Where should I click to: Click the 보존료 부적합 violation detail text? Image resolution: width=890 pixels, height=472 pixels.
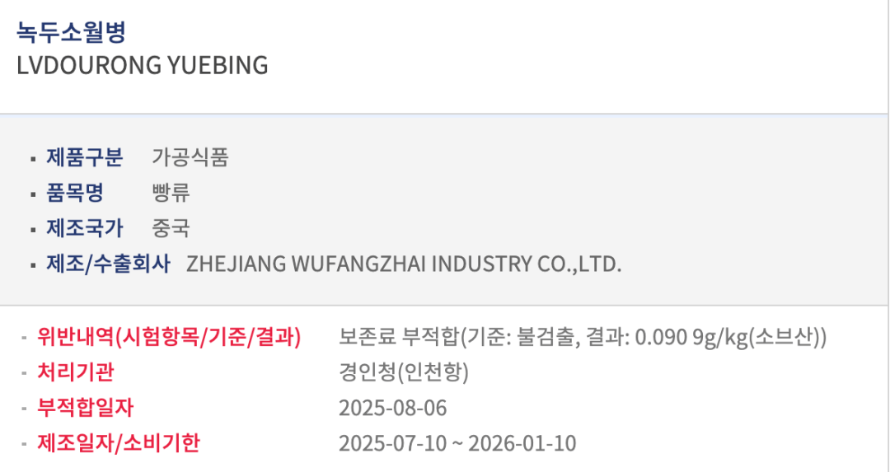point(583,337)
